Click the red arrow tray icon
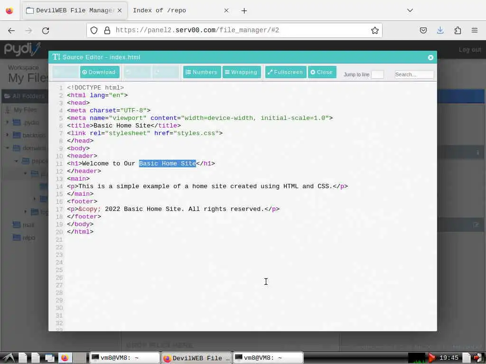The height and width of the screenshot is (364, 486). pyautogui.click(x=431, y=358)
